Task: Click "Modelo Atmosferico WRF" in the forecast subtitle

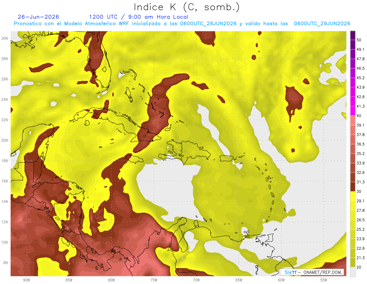Action: pyautogui.click(x=97, y=24)
